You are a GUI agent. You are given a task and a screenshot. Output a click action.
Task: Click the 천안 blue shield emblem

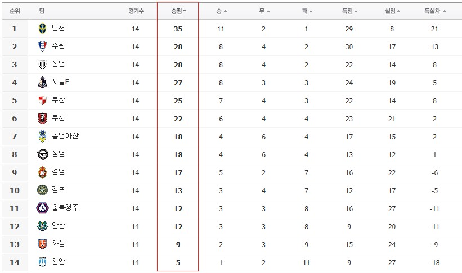42,262
